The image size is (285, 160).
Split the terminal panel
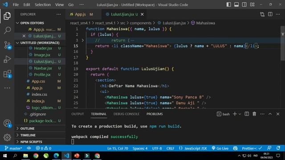pos(247,114)
